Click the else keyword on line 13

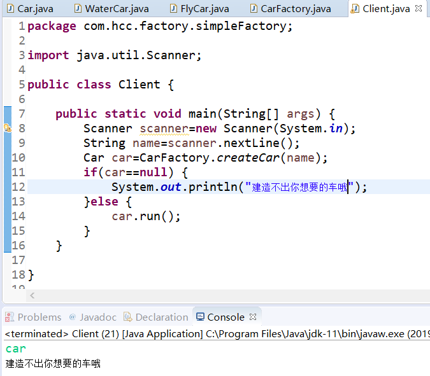pyautogui.click(x=104, y=202)
